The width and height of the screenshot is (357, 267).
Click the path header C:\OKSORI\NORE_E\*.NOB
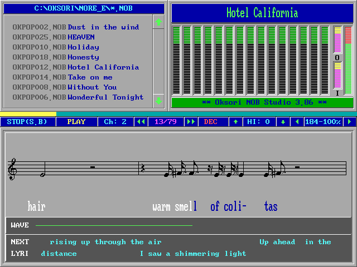84,8
